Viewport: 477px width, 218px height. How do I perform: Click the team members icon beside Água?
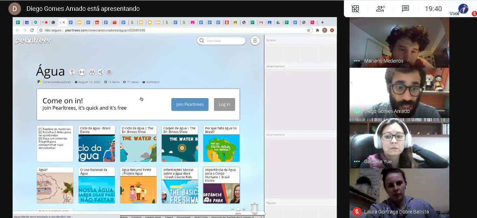[x=92, y=72]
